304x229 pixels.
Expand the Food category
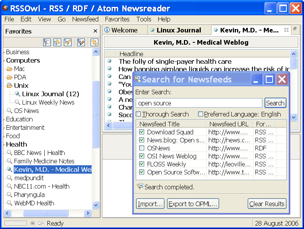(x=4, y=136)
